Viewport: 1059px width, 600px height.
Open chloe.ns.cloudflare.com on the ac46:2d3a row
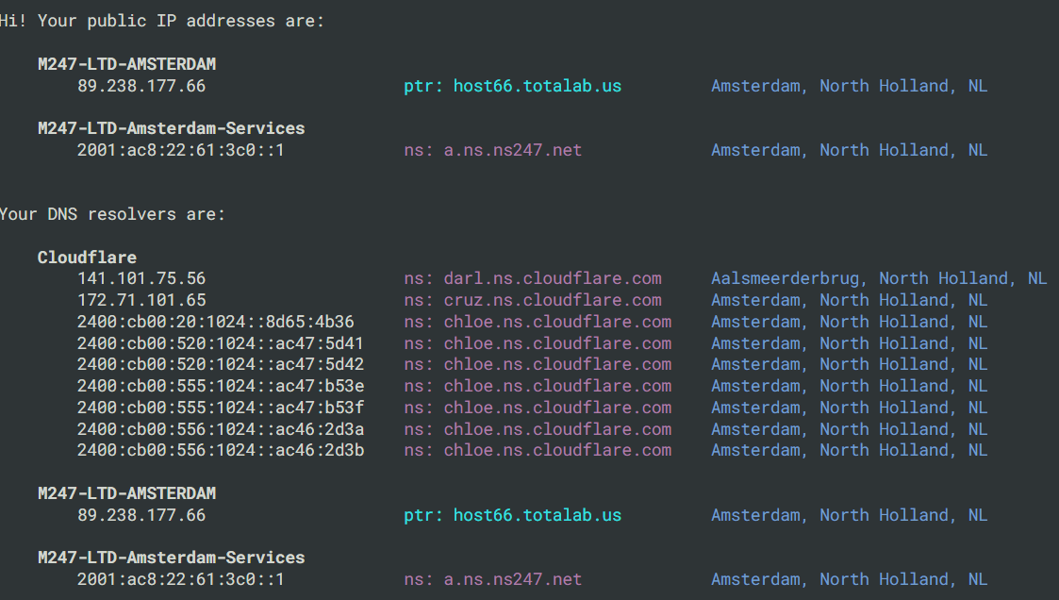click(x=538, y=429)
